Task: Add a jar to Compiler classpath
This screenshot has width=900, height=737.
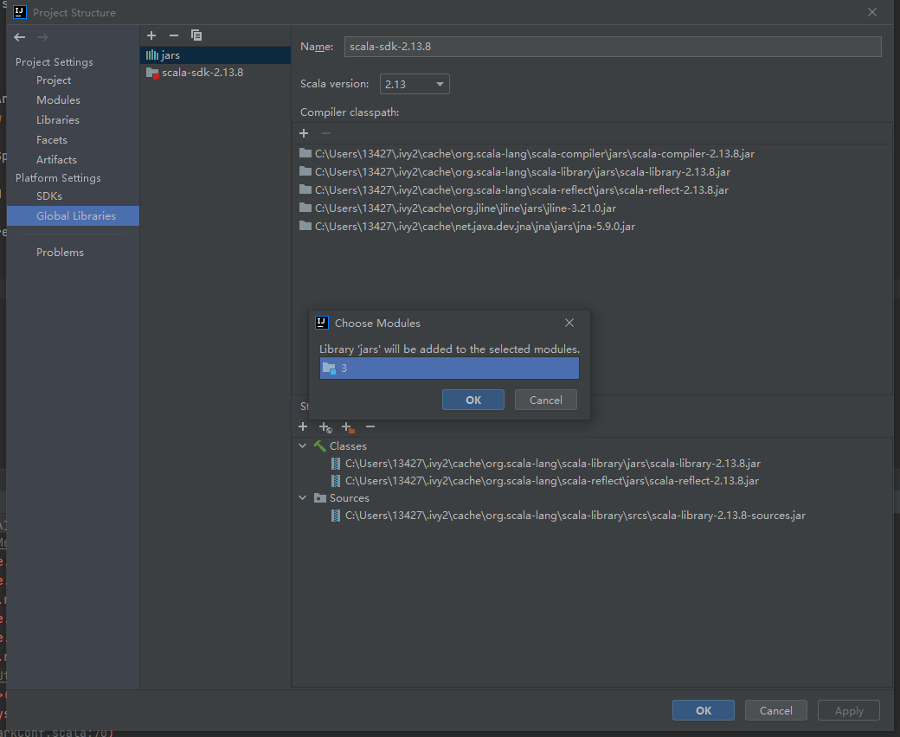Action: (x=304, y=133)
